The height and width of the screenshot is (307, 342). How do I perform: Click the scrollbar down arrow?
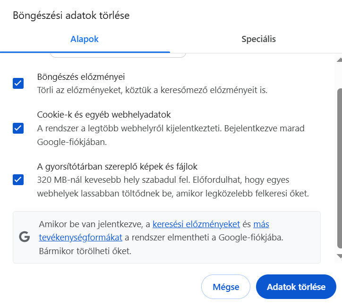click(339, 256)
